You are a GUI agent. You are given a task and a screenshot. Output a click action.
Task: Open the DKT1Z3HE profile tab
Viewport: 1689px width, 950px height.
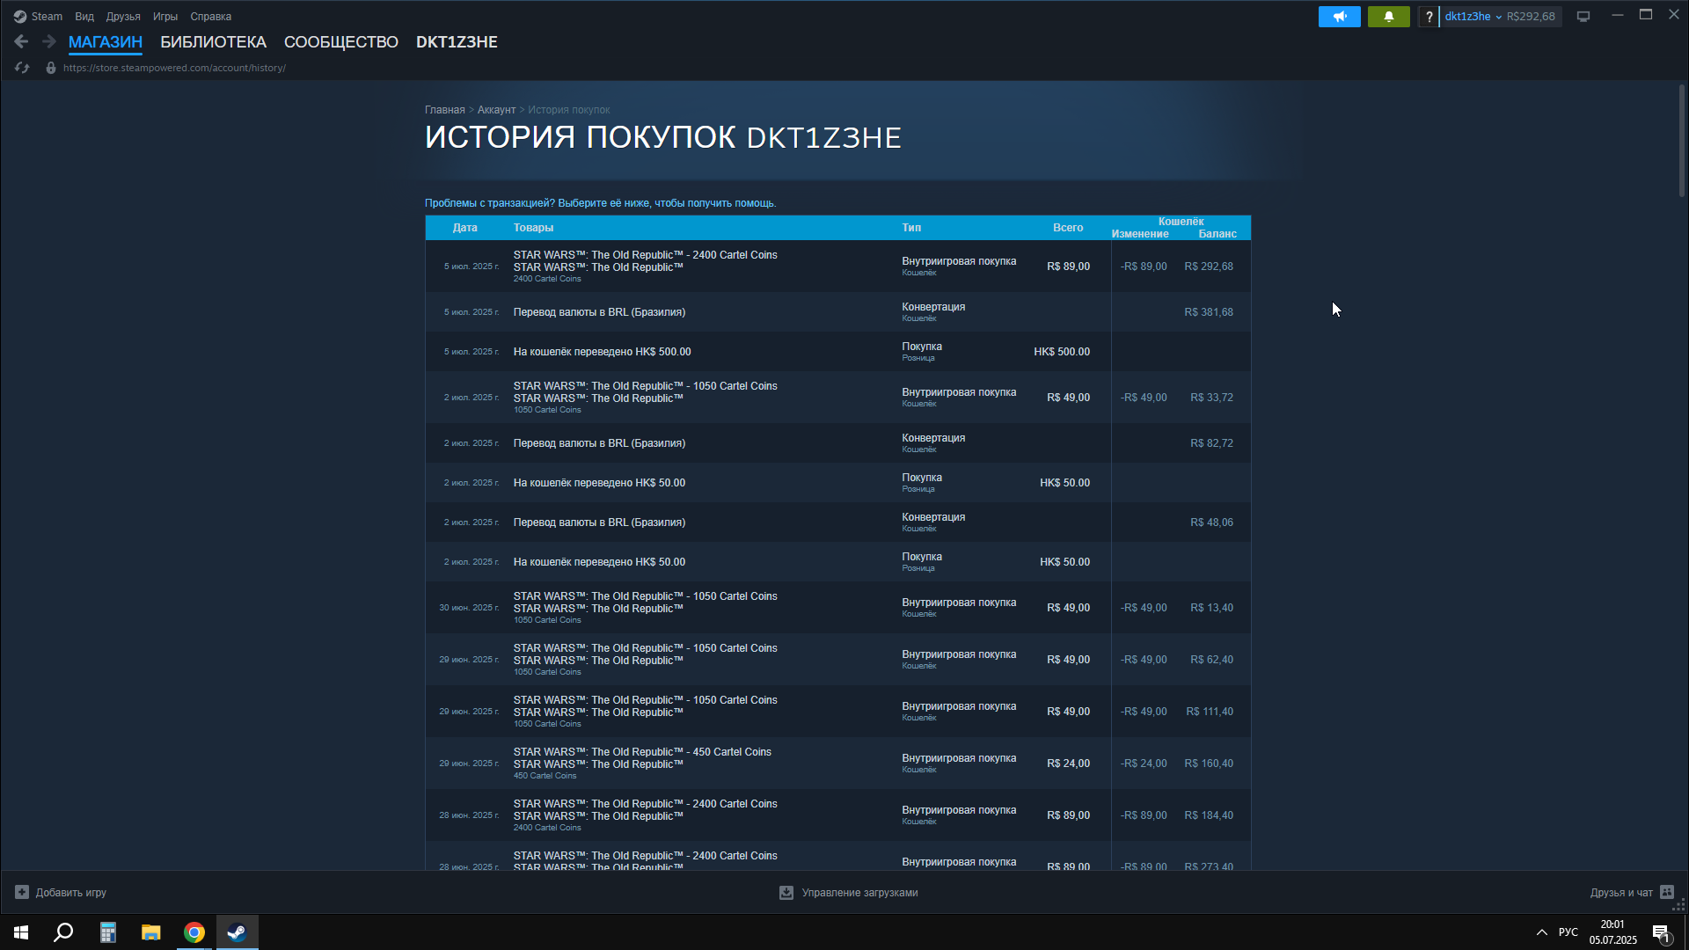coord(457,42)
